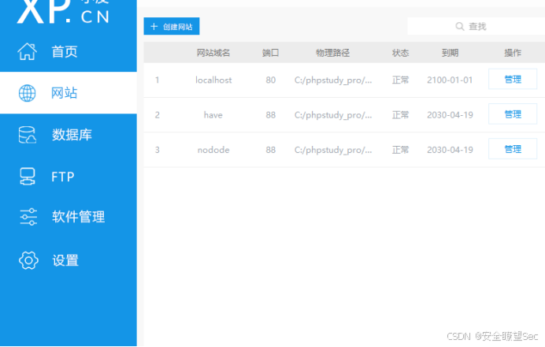This screenshot has width=545, height=347.
Task: Click the 到期 column header
Action: pos(450,53)
